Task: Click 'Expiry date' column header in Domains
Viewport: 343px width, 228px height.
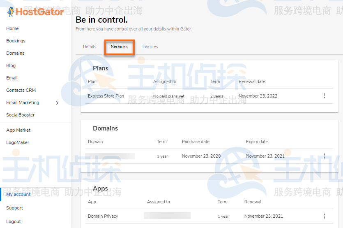Action: click(x=257, y=142)
